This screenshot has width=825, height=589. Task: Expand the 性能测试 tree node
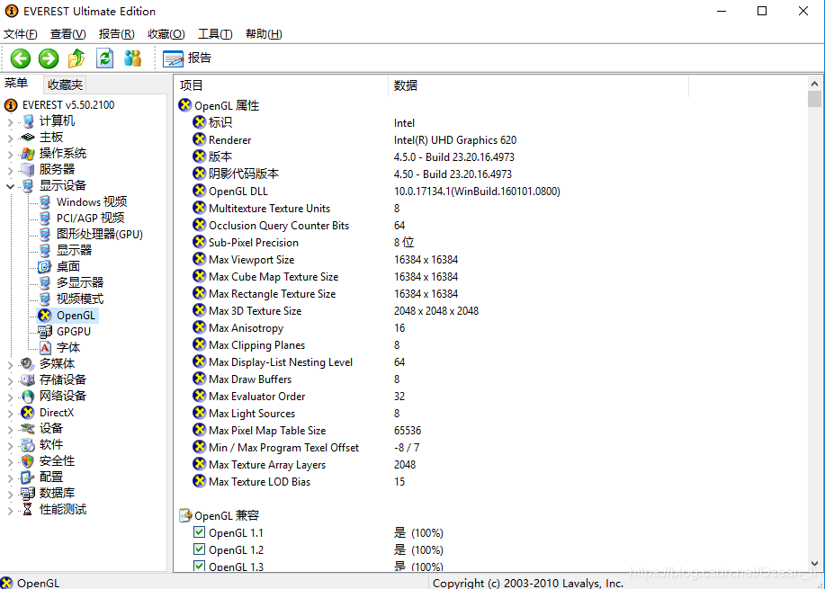pyautogui.click(x=10, y=510)
